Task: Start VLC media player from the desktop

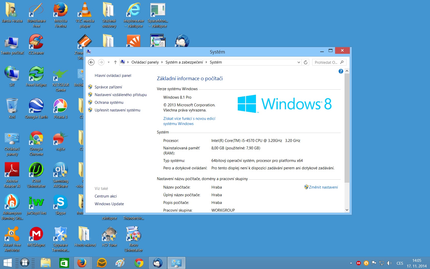Action: coord(85,15)
